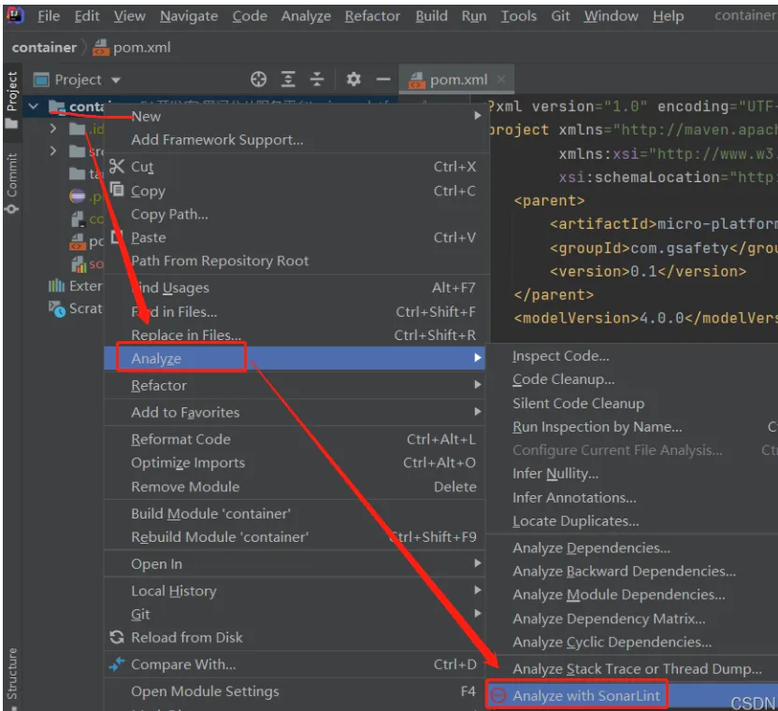Open the Tools menu
Screen dimensions: 778x711
click(x=518, y=17)
